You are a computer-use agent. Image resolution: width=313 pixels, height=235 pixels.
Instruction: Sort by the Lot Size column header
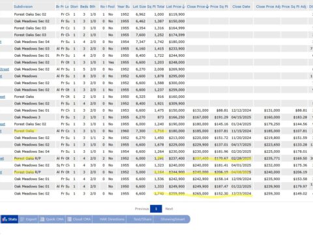pos(139,7)
